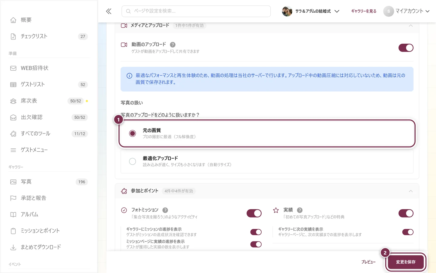The height and width of the screenshot is (273, 436).
Task: Select the 元の画質 radio option
Action: (132, 133)
